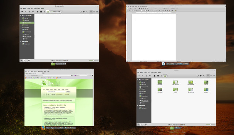Image resolution: width=234 pixels, height=135 pixels.
Task: Toggle icon view button in Documents window toolbar
Action: [91, 12]
